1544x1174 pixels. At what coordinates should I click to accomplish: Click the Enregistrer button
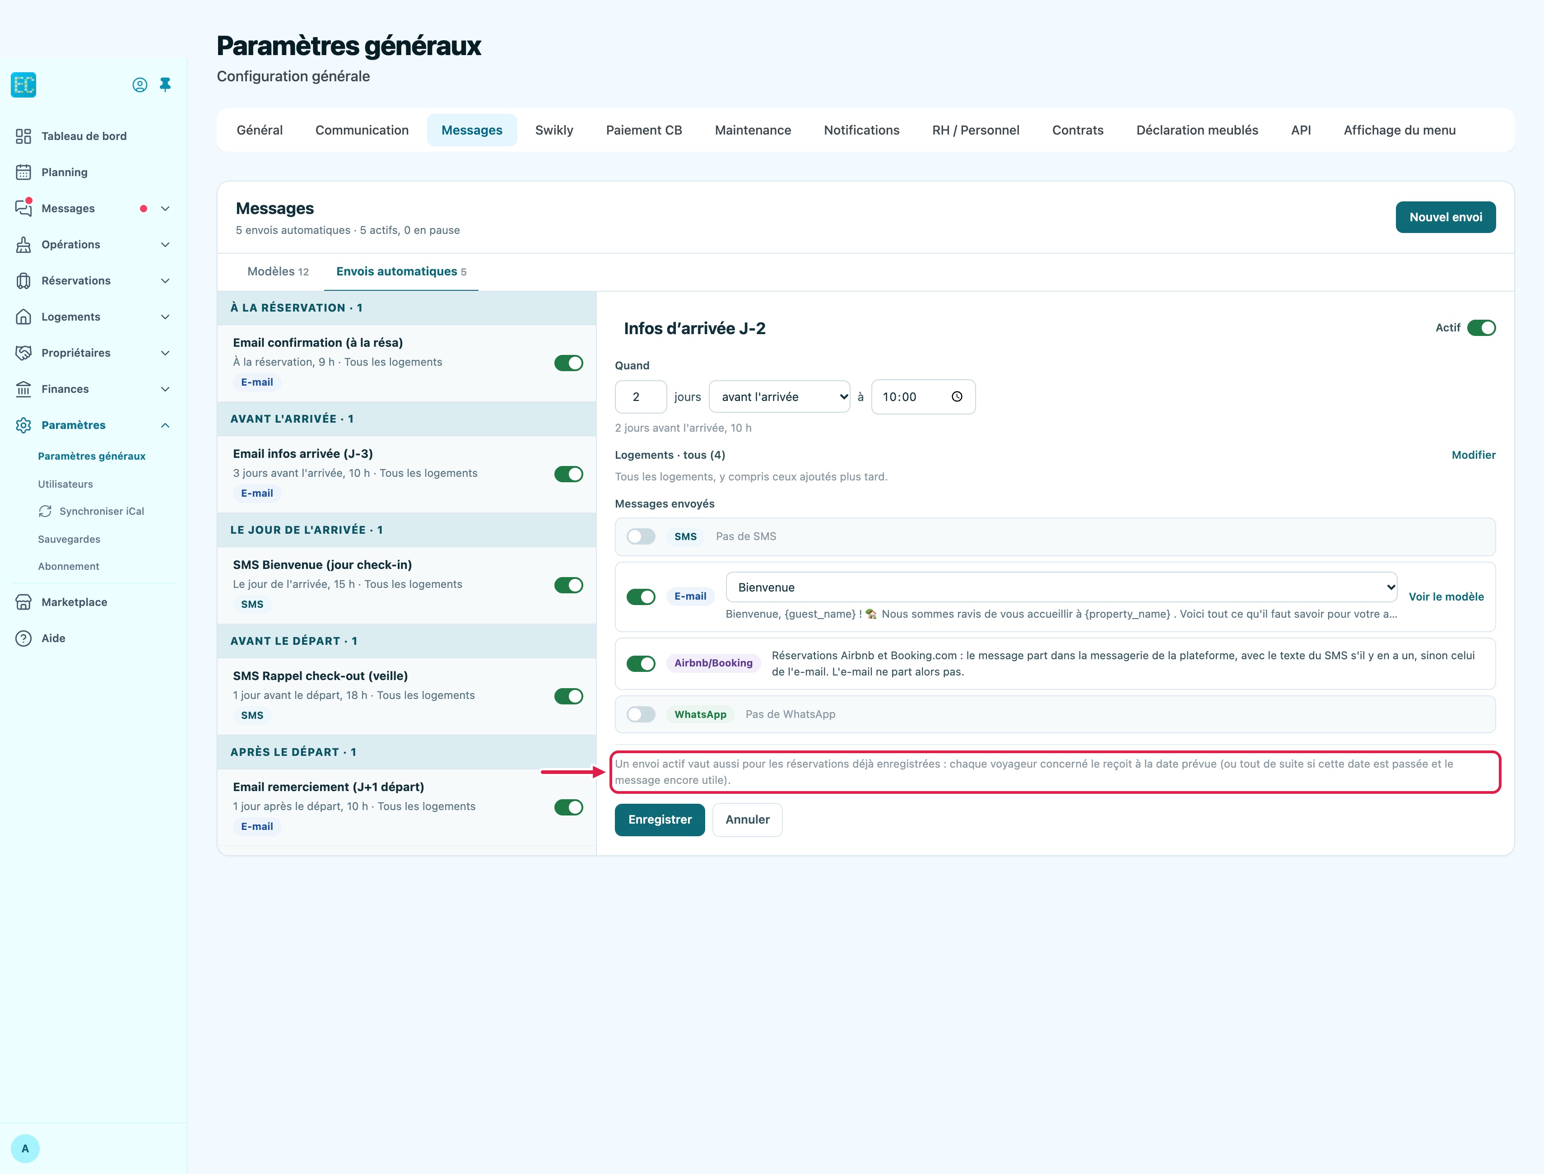[x=660, y=819]
